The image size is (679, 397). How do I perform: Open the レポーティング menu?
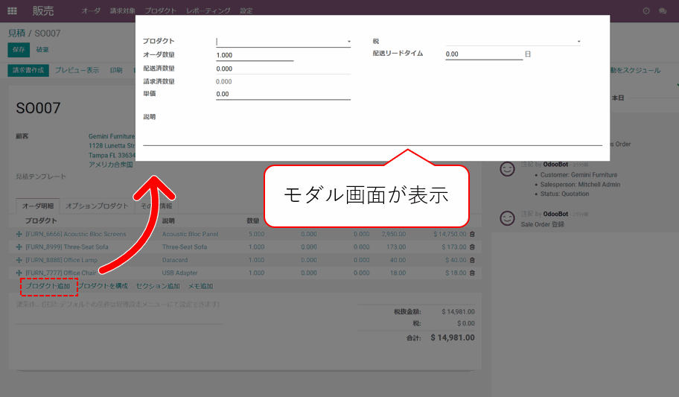tap(208, 11)
